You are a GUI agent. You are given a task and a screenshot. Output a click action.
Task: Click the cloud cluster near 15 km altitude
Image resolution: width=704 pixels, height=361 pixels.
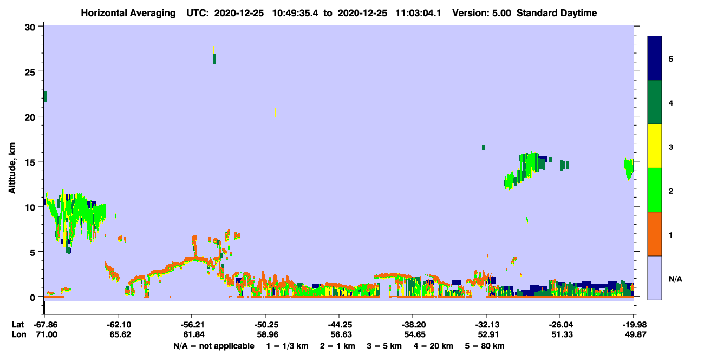pyautogui.click(x=527, y=170)
